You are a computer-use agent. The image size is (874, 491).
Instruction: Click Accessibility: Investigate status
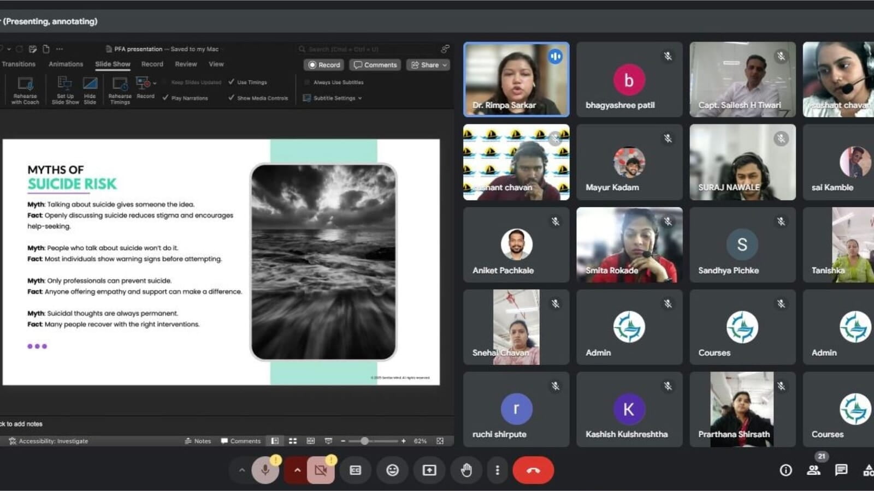48,441
